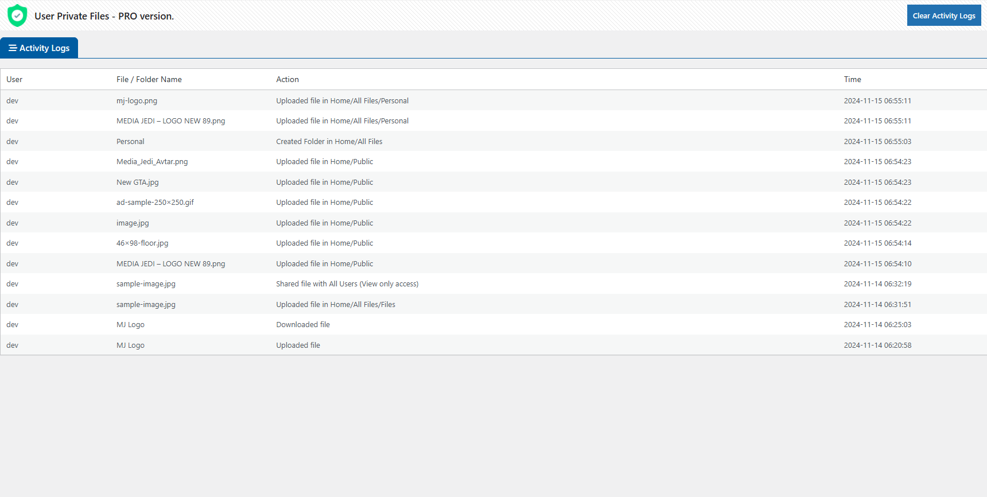Click the 2024-11-14 06:20:58 timestamp

tap(877, 345)
